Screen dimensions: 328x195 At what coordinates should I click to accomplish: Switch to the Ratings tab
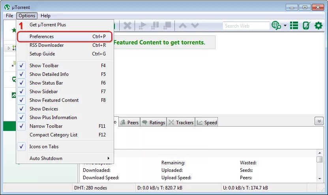click(x=153, y=123)
